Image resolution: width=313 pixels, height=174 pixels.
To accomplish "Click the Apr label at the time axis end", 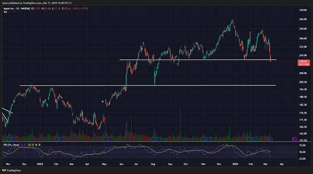I will [x=282, y=164].
